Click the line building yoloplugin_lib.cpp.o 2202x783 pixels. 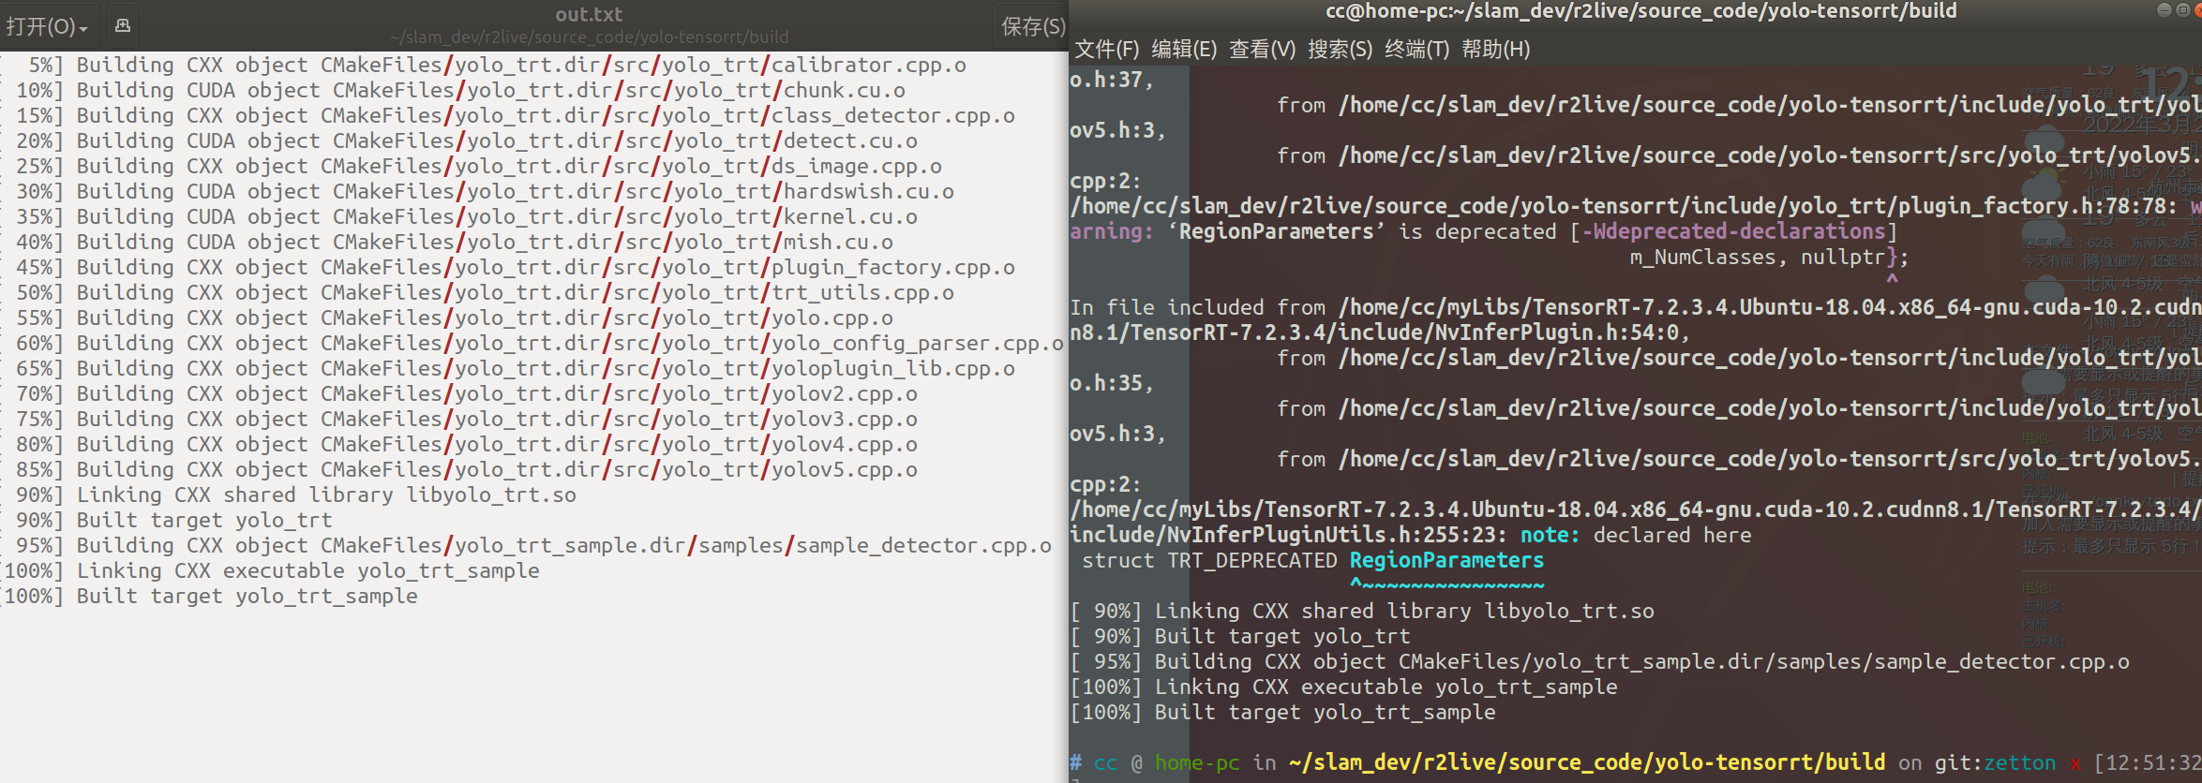(509, 368)
